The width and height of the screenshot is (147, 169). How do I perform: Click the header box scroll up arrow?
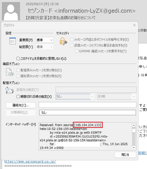pyautogui.click(x=134, y=125)
